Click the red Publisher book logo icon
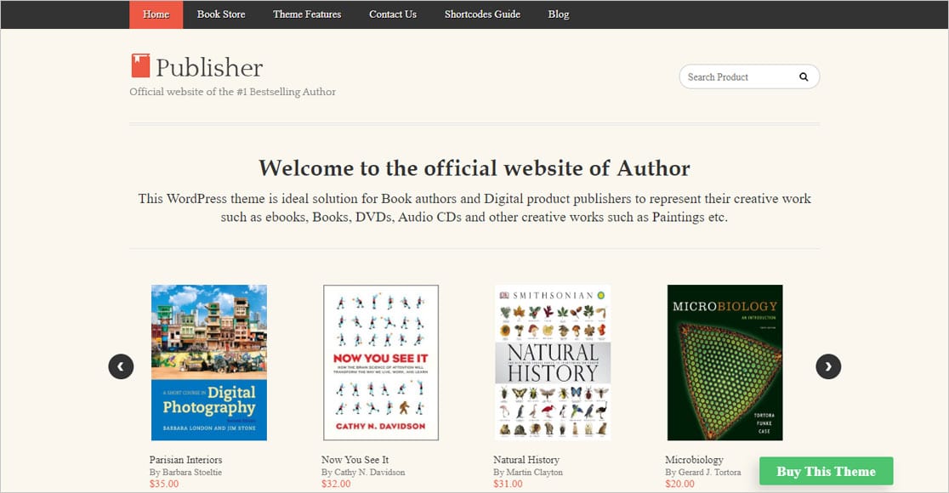The width and height of the screenshot is (949, 493). click(x=140, y=65)
